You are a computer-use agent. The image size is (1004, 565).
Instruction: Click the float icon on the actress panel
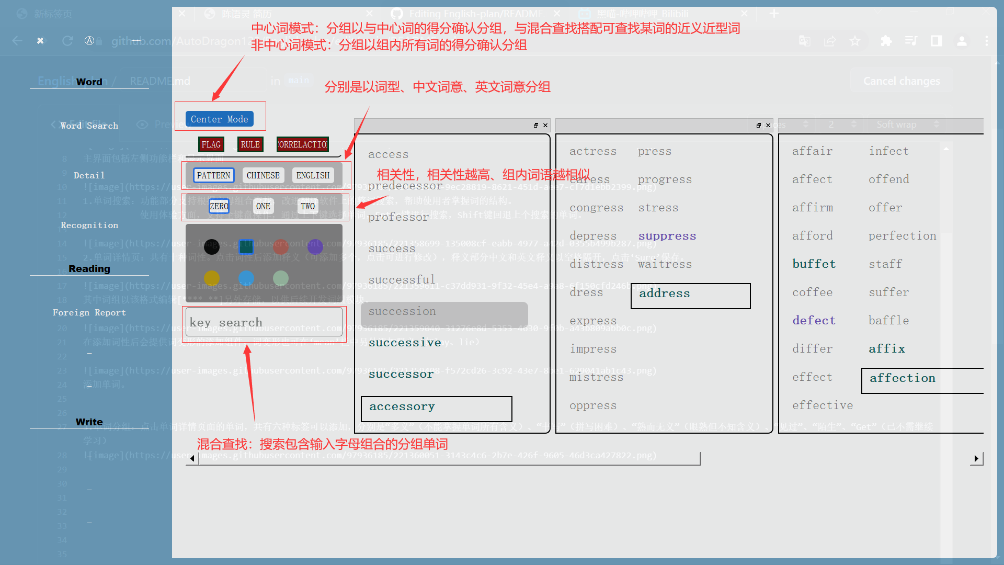tap(758, 125)
